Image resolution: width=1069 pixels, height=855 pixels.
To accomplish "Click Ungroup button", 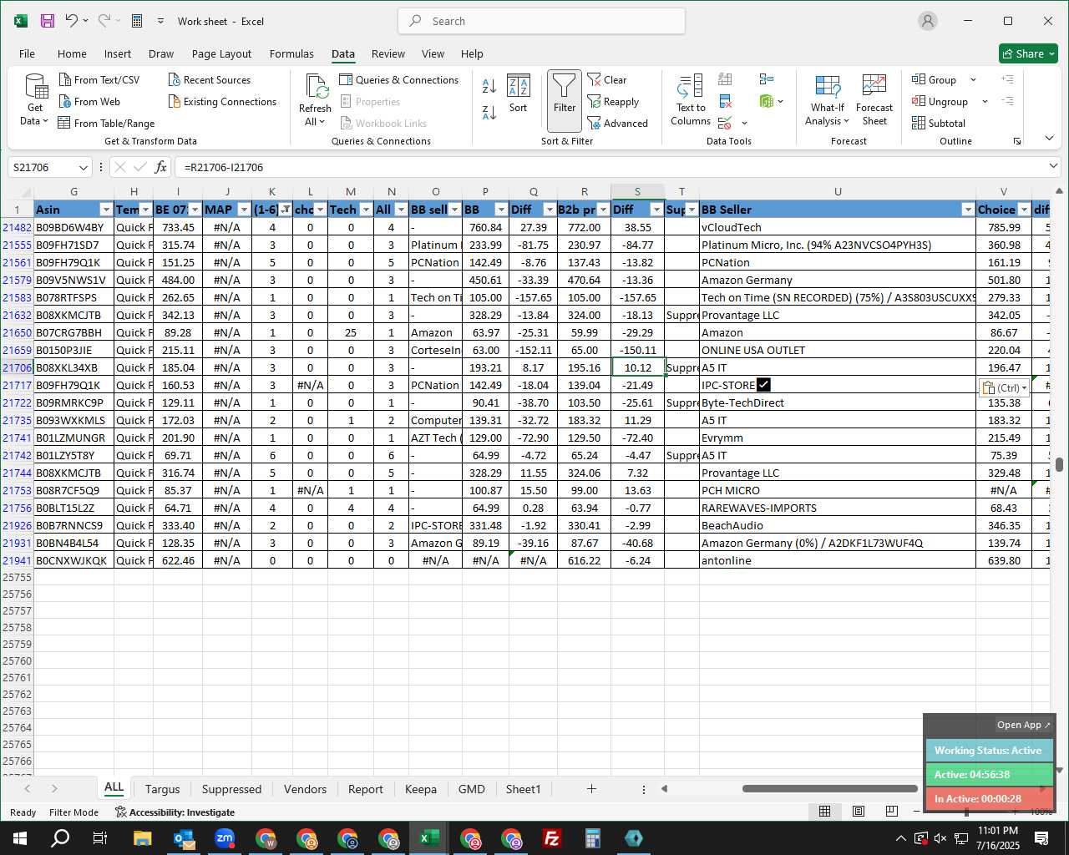I will pyautogui.click(x=940, y=101).
